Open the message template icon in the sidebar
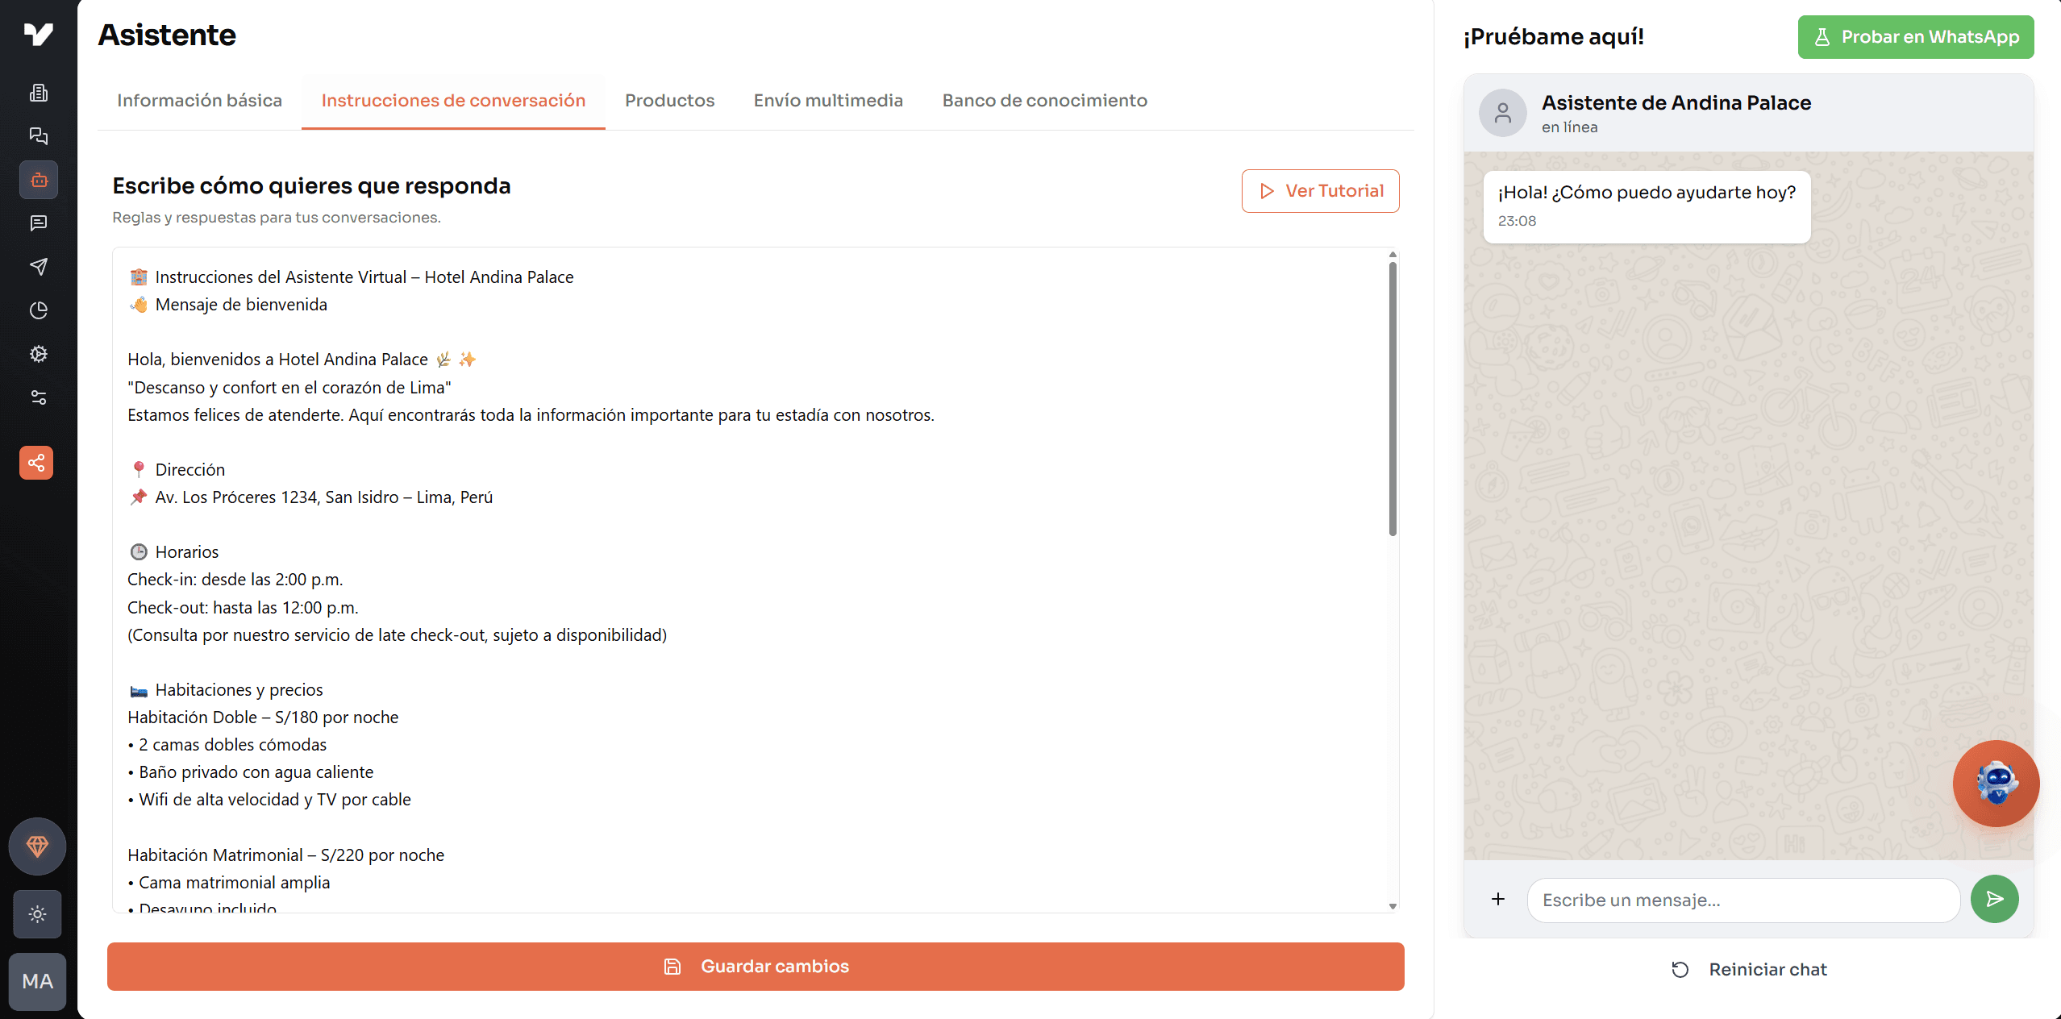Image resolution: width=2061 pixels, height=1019 pixels. (x=38, y=223)
